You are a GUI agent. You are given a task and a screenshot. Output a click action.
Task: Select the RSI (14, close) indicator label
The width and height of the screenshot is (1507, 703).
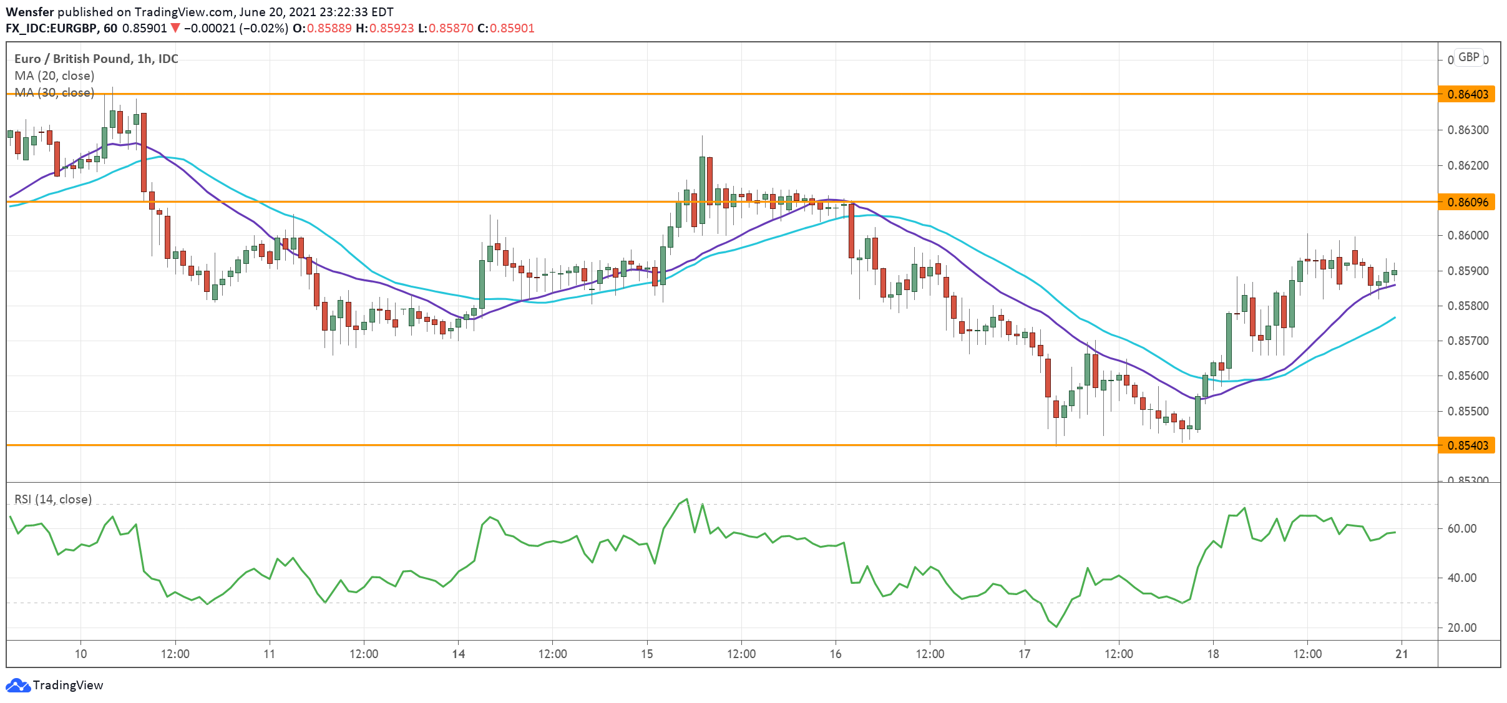(x=53, y=499)
